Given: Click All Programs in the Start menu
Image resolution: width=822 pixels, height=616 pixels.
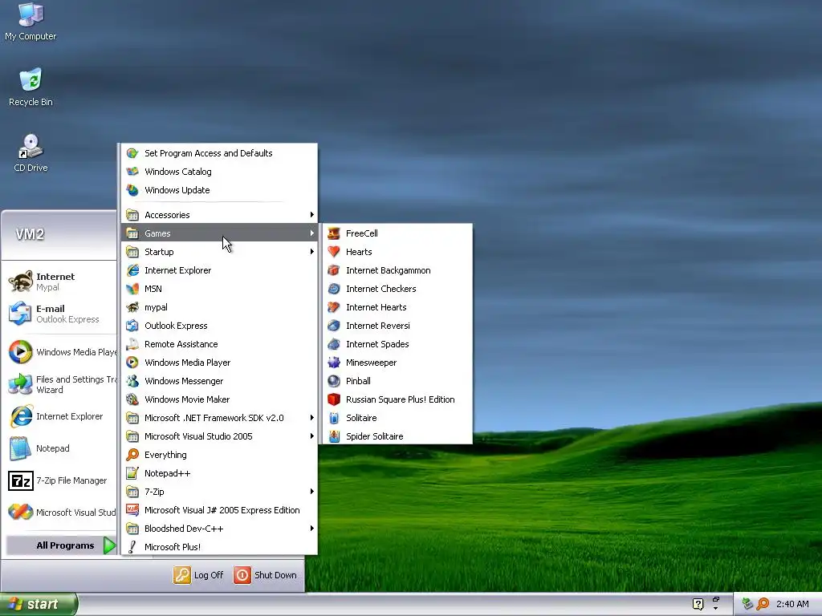Looking at the screenshot, I should (61, 545).
